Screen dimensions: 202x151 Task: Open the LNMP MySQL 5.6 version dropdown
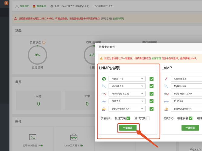[127, 86]
